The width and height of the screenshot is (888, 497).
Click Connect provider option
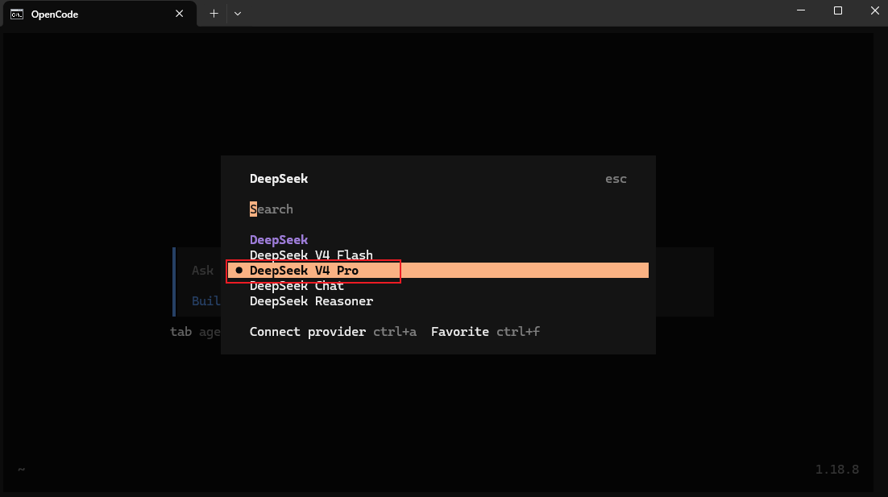tap(308, 332)
